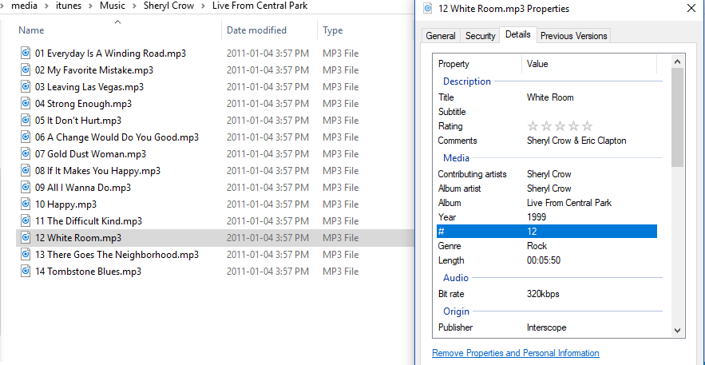Click the file icon for All I Wanna Do

pos(26,188)
